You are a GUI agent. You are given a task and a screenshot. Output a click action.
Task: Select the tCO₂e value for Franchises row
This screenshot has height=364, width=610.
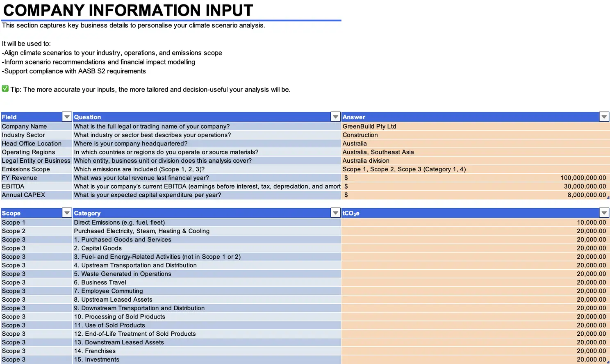tap(476, 351)
